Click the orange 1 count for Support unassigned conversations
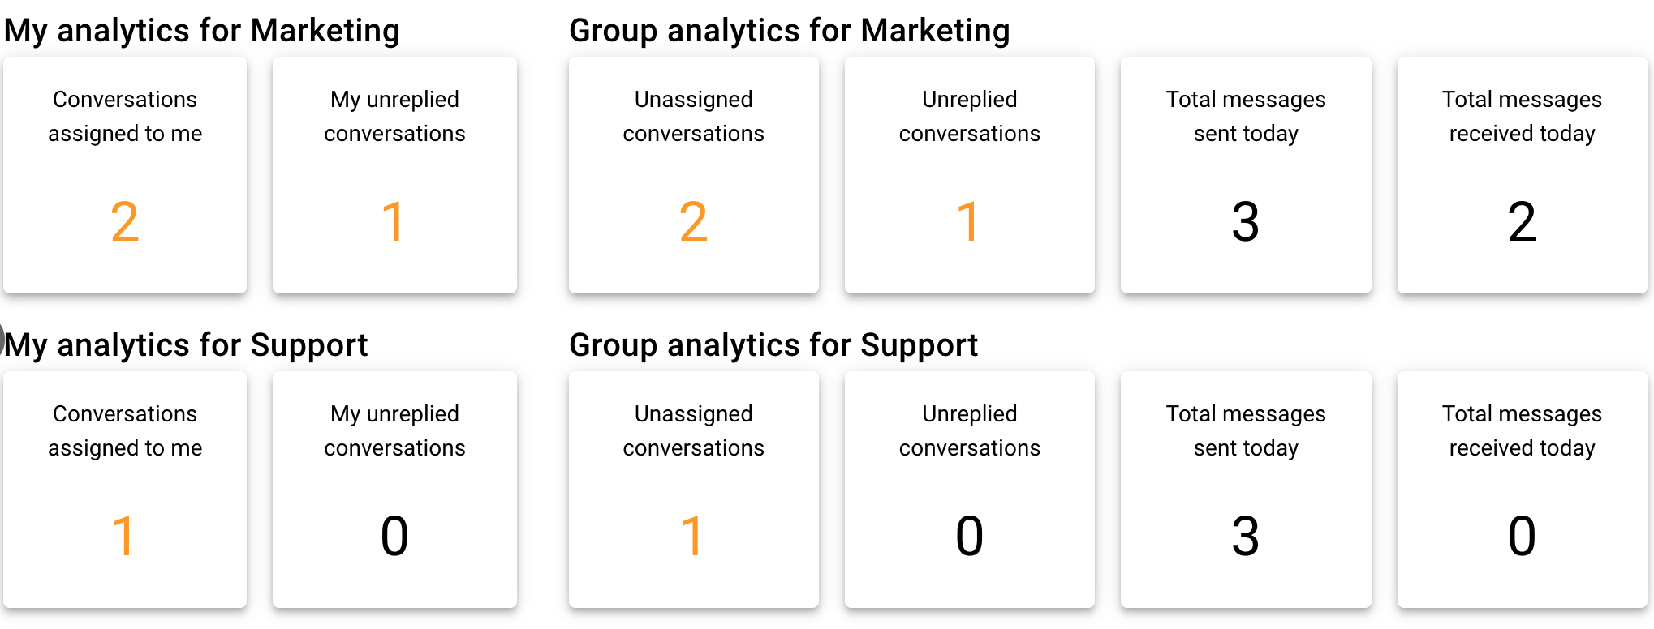The height and width of the screenshot is (629, 1654). [x=691, y=536]
